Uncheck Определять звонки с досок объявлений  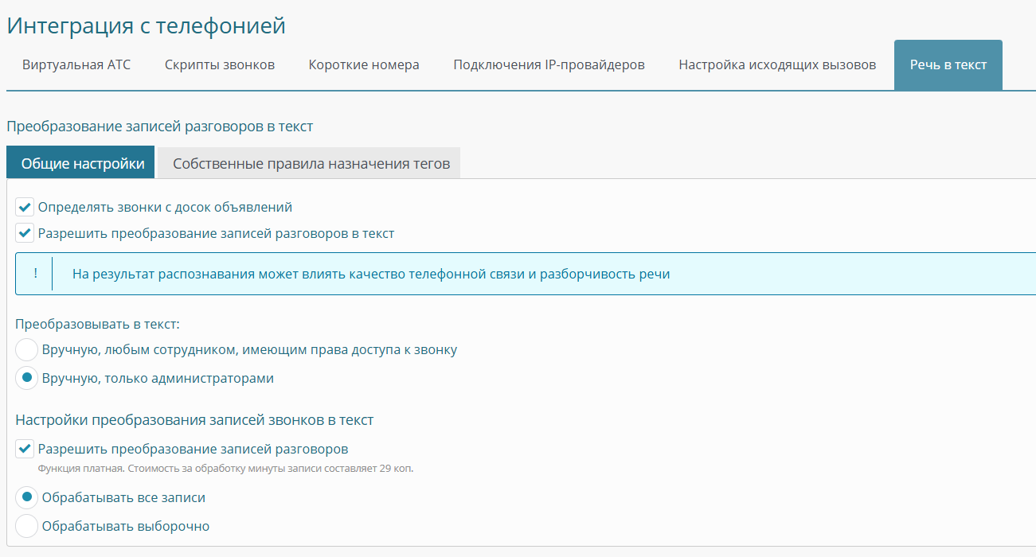pyautogui.click(x=25, y=208)
